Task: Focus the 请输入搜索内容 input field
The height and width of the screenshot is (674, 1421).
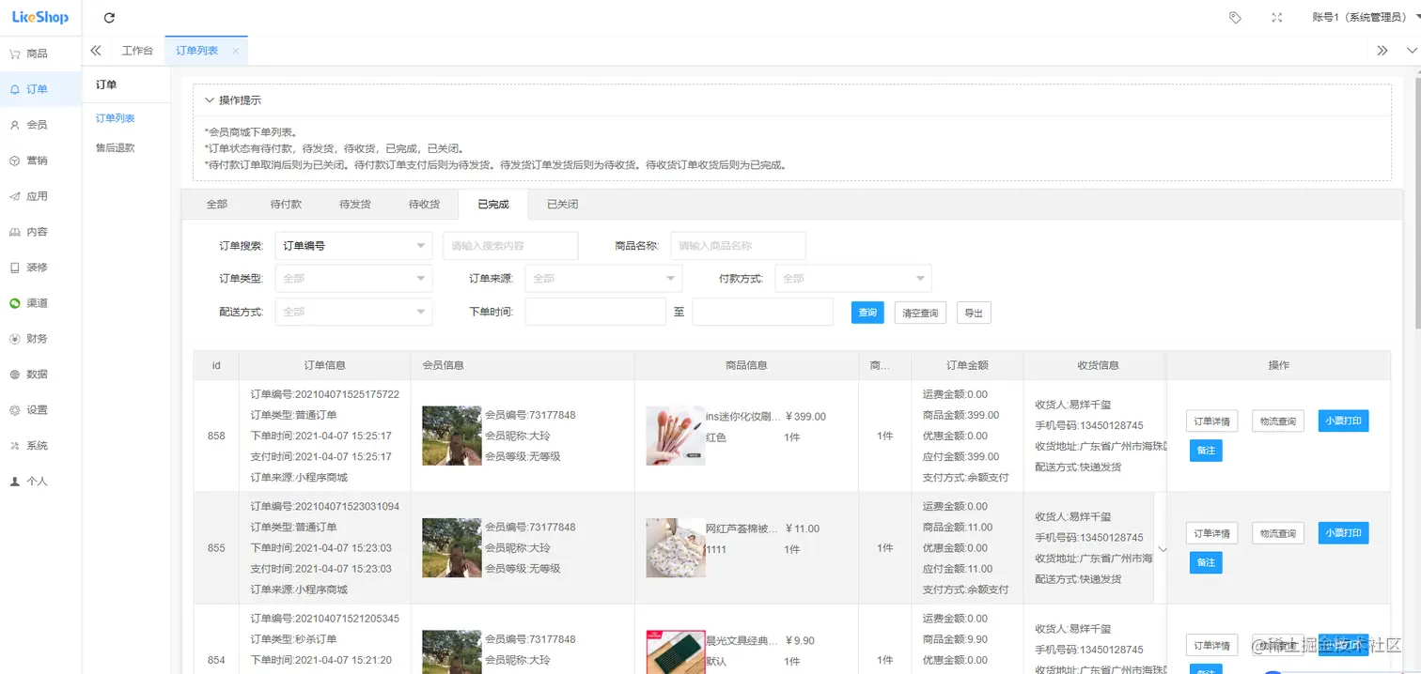Action: [510, 246]
